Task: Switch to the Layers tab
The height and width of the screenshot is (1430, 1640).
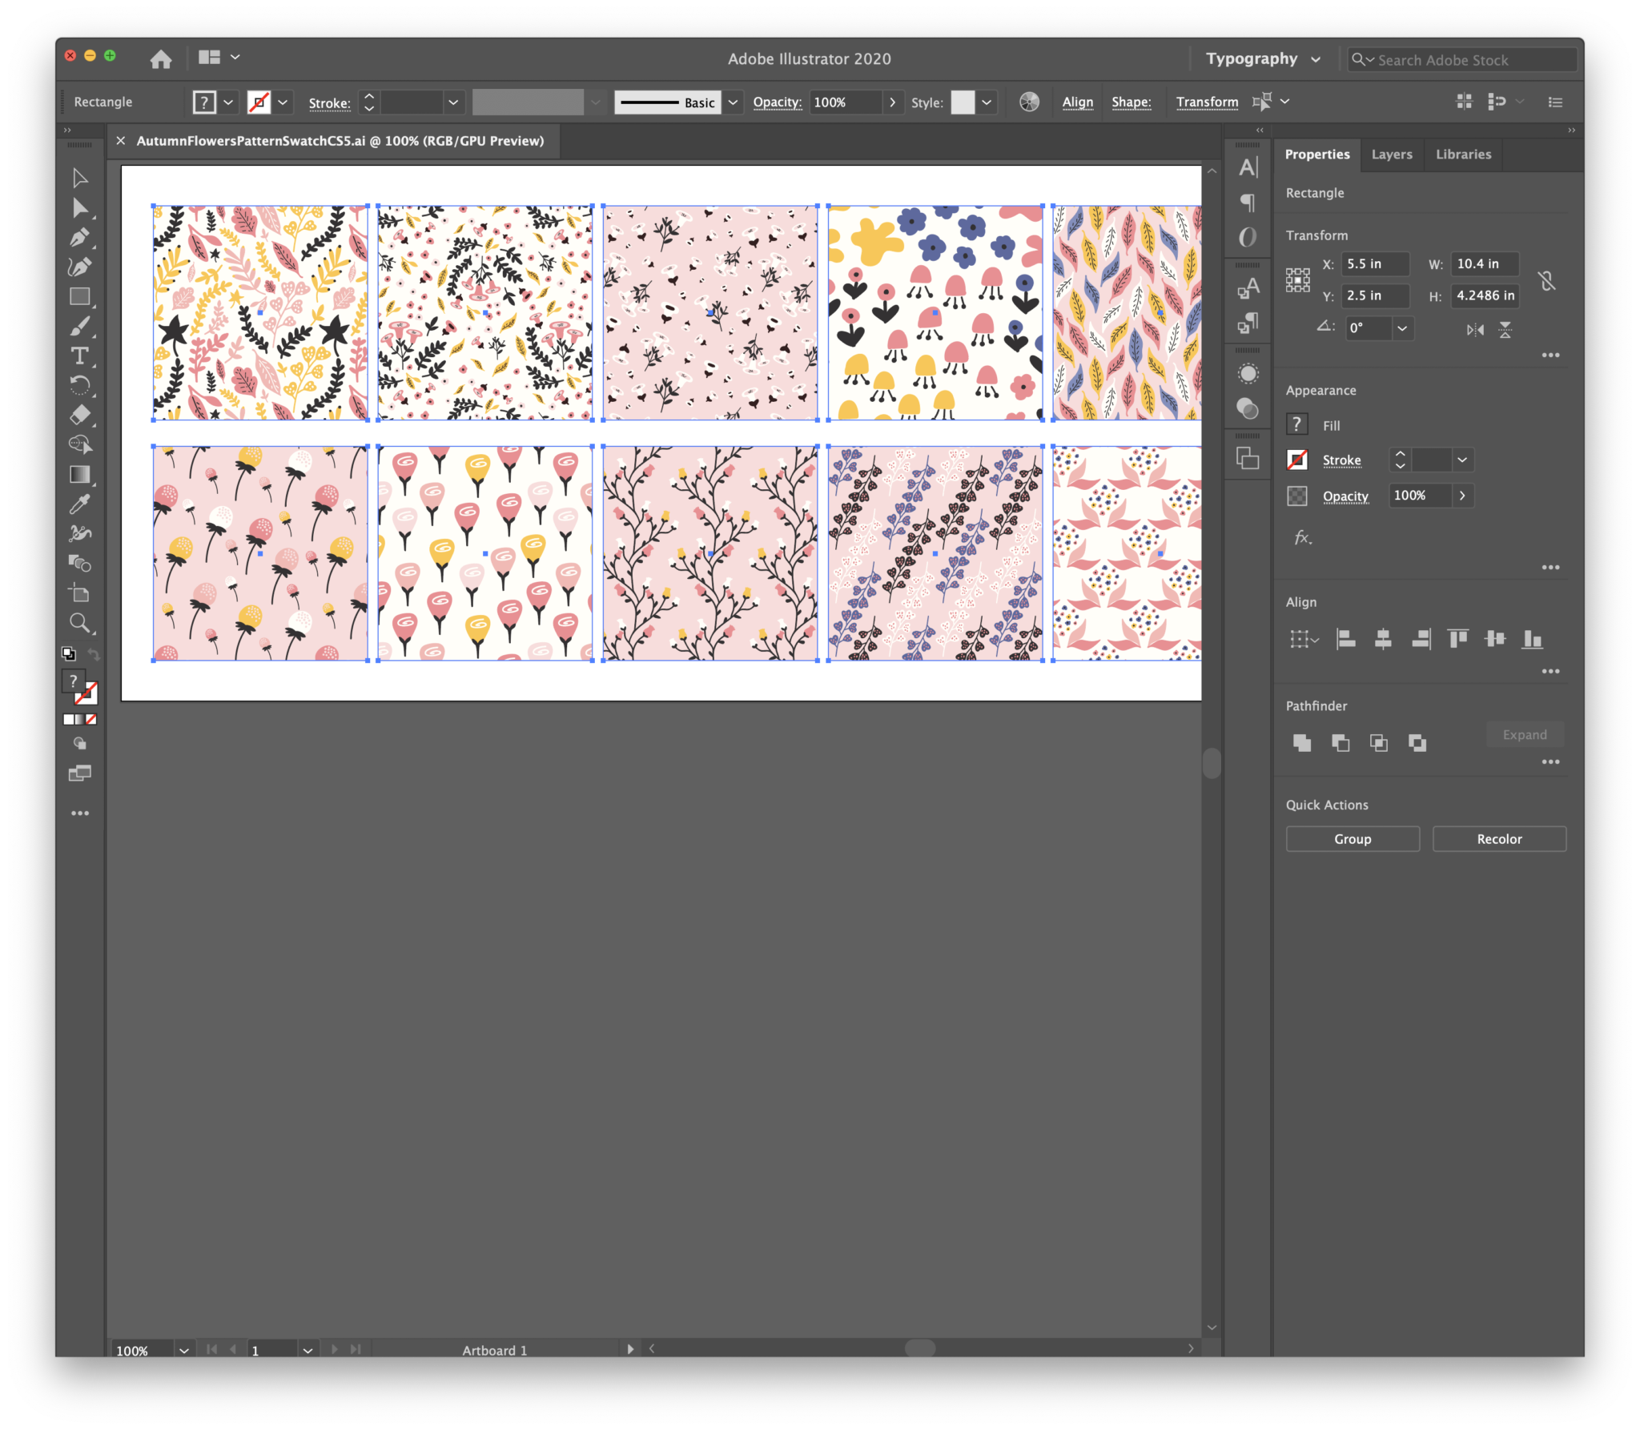Action: [1391, 154]
